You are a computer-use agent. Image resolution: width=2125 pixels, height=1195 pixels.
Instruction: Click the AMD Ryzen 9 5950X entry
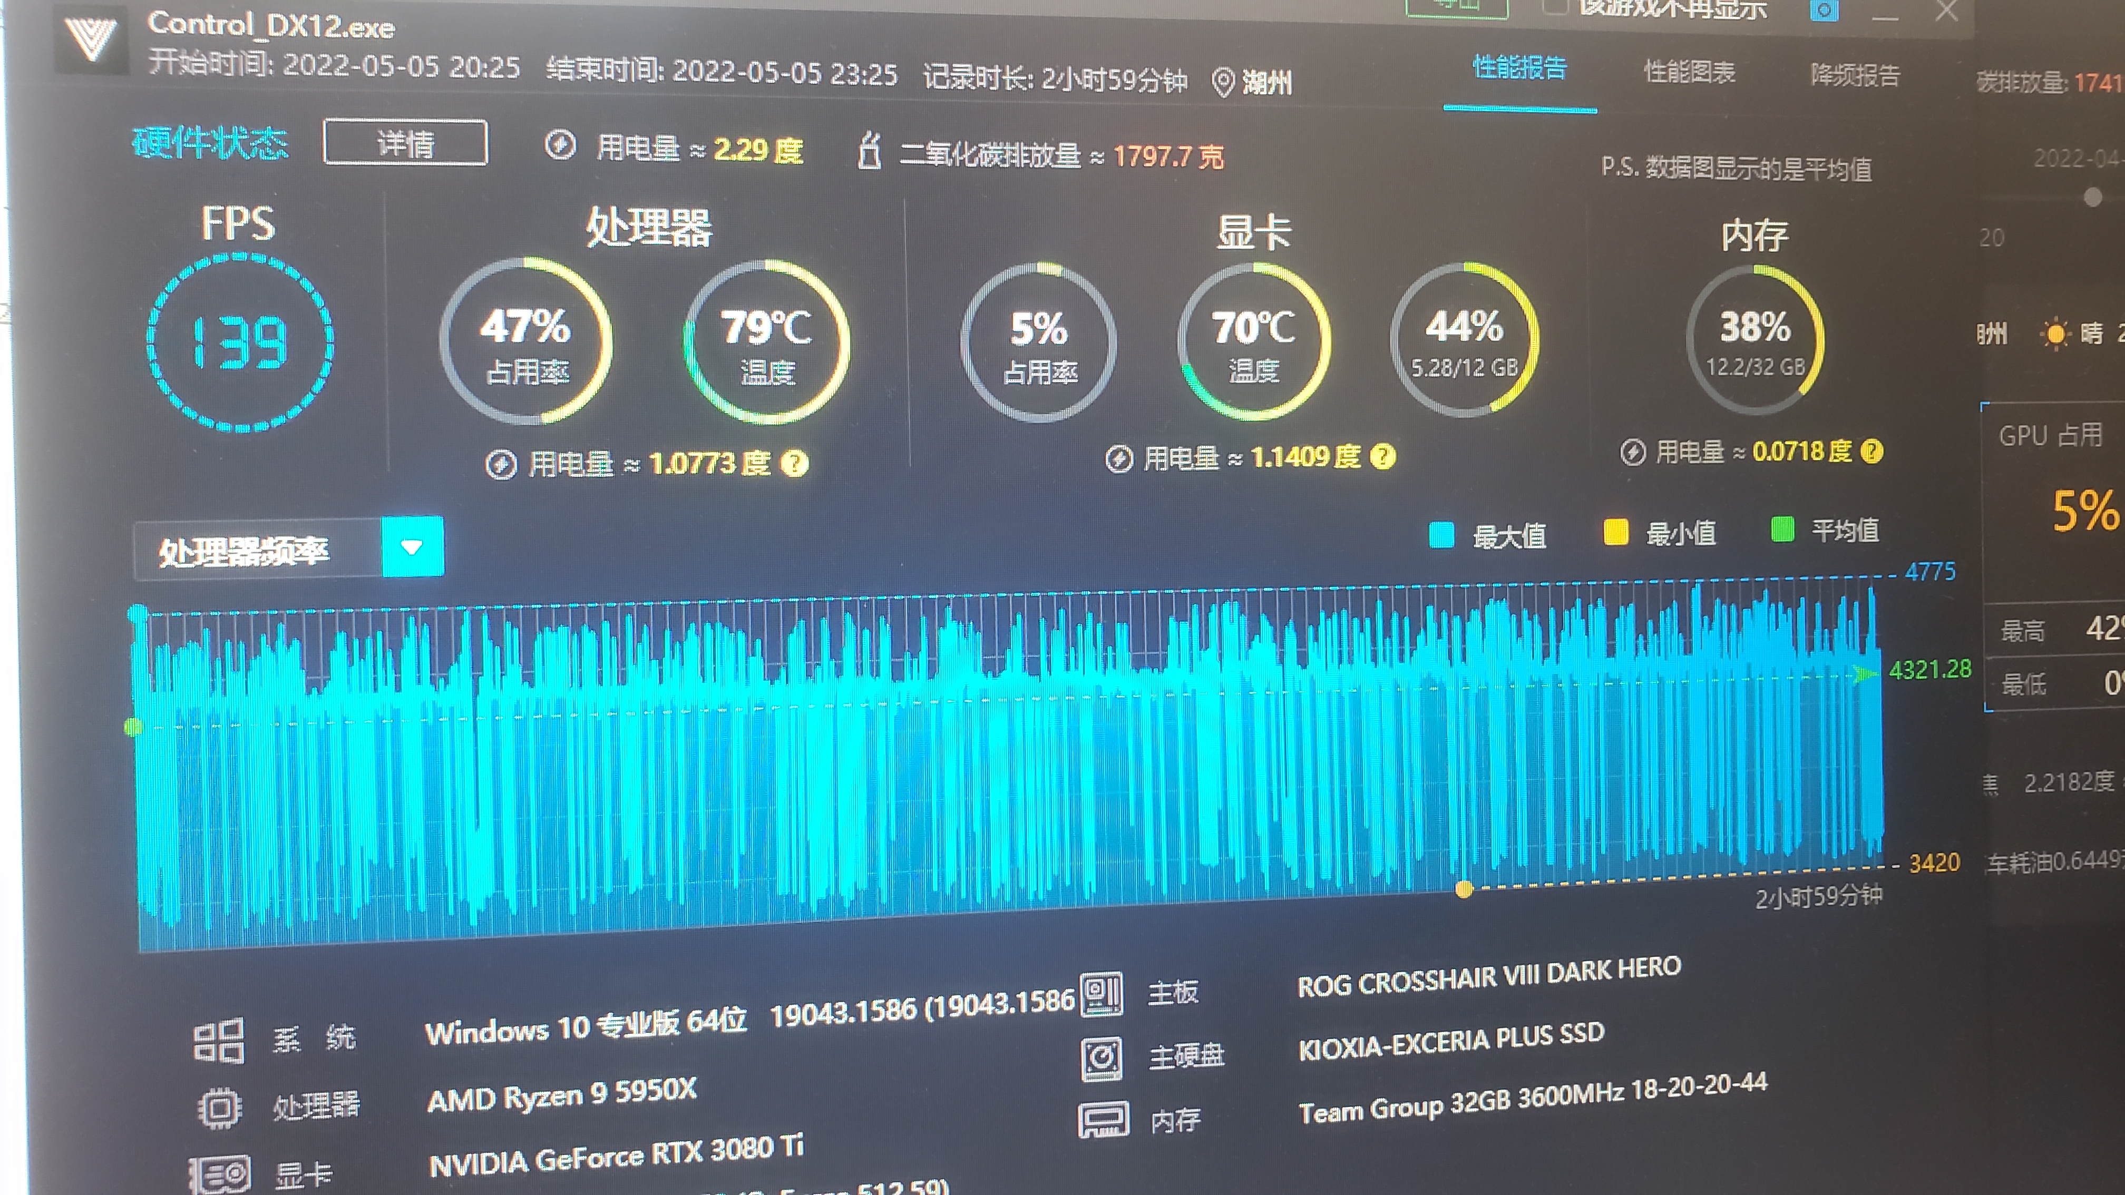pyautogui.click(x=562, y=1094)
